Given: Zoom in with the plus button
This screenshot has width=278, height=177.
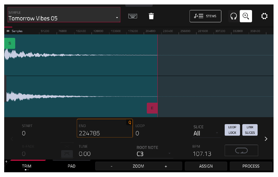Looking at the screenshot, I should pos(166,166).
